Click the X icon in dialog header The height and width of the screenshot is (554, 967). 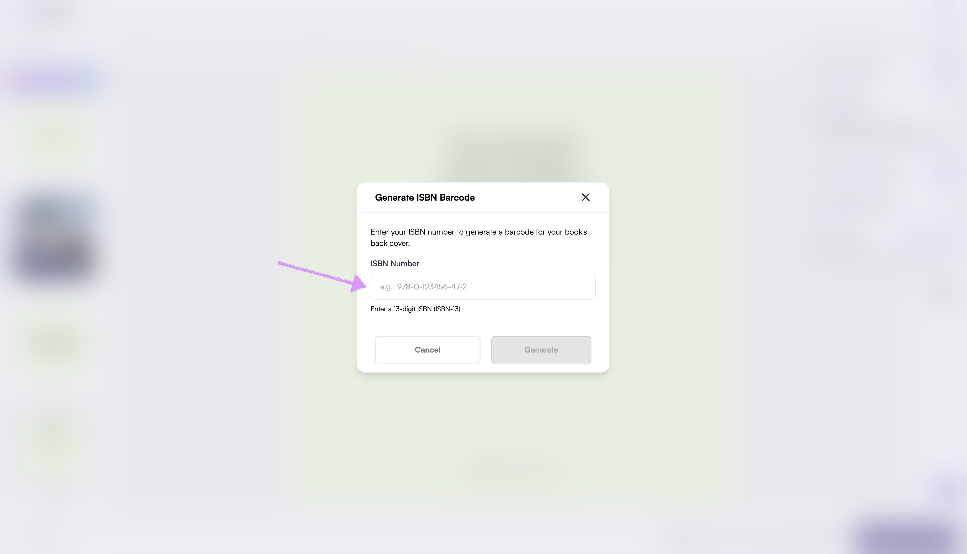[x=585, y=197]
